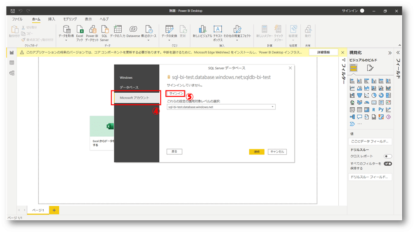Expand the データを取得 dropdown arrow
This screenshot has height=233, width=415.
click(66, 40)
